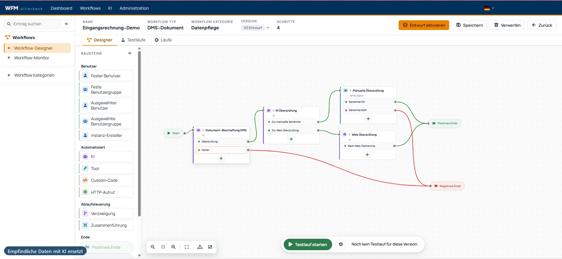
Task: Switch to the Läufe tab
Action: [163, 40]
